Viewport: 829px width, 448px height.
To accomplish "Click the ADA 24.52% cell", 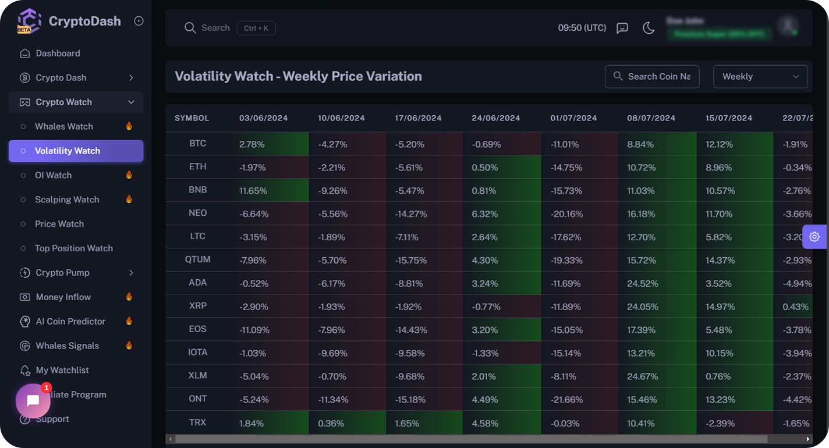I will pyautogui.click(x=658, y=283).
